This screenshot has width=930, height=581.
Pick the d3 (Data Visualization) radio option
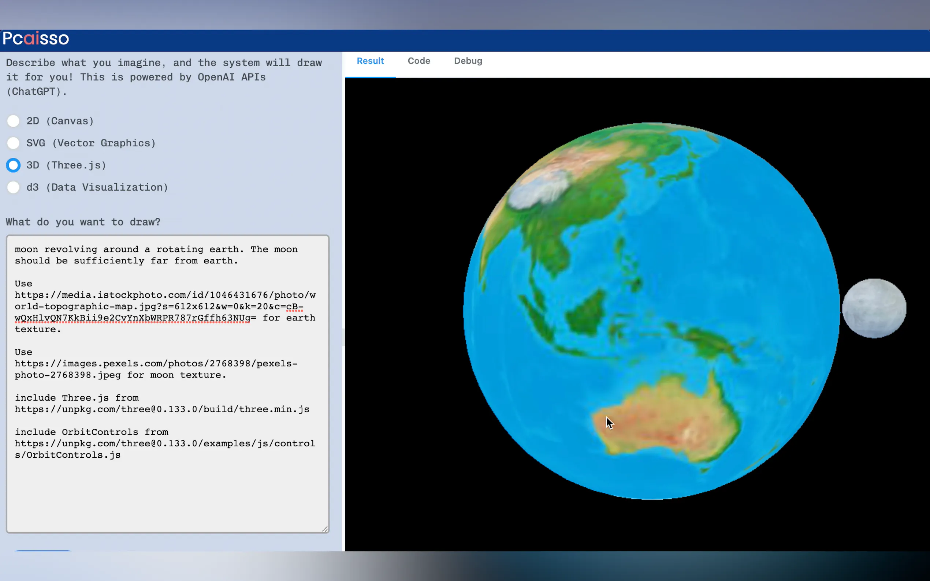tap(14, 187)
